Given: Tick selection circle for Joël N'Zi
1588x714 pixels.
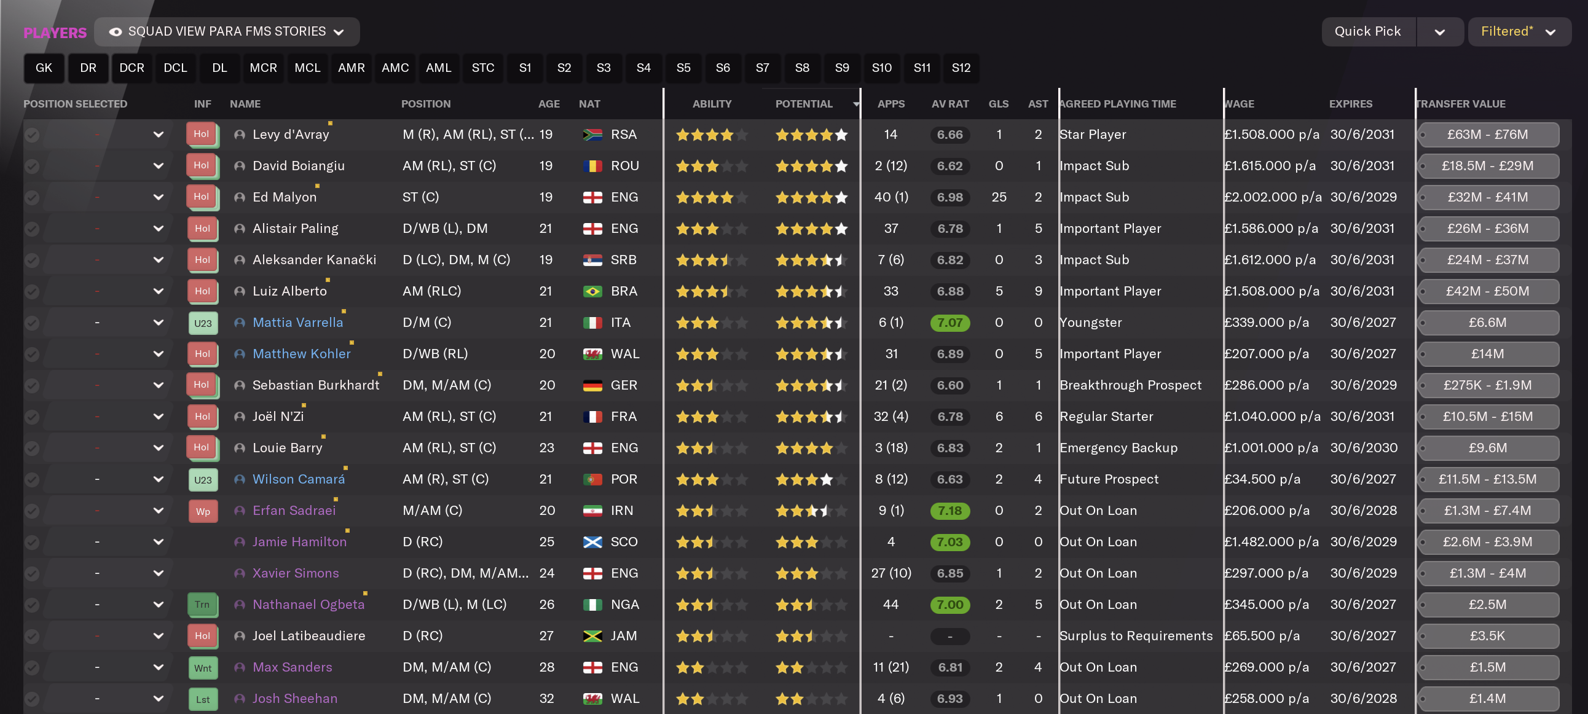Looking at the screenshot, I should (x=32, y=416).
